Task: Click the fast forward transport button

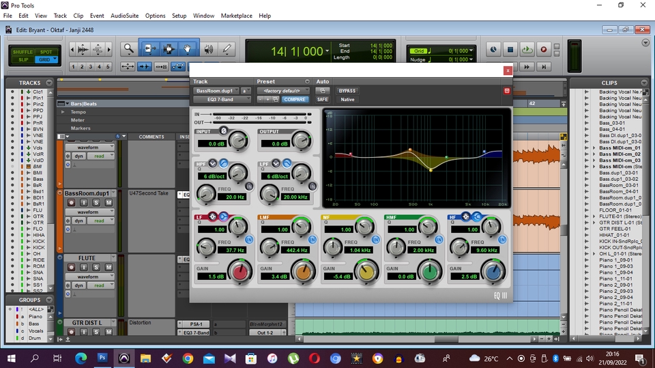Action: 527,66
